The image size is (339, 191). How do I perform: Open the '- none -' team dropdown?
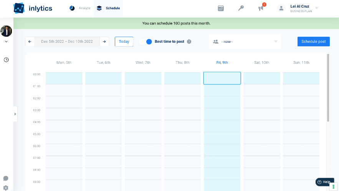245,42
